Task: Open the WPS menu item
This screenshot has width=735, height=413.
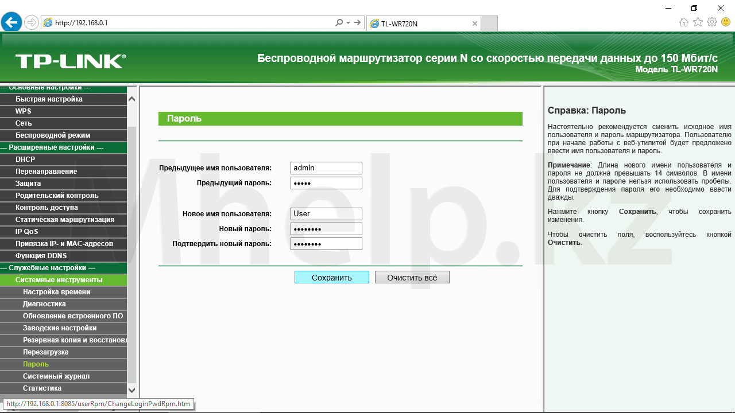Action: click(63, 111)
